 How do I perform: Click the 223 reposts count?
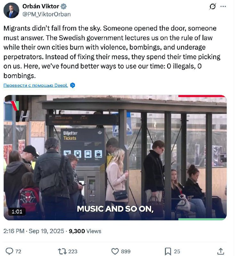pos(73,252)
